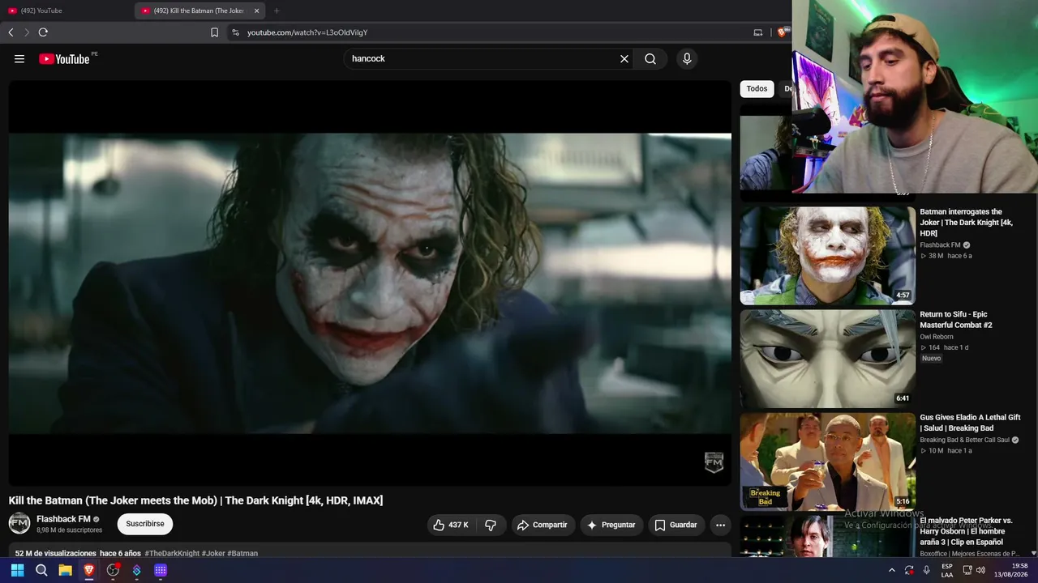The width and height of the screenshot is (1038, 583).
Task: Open the browser cast/media icon
Action: 758,32
